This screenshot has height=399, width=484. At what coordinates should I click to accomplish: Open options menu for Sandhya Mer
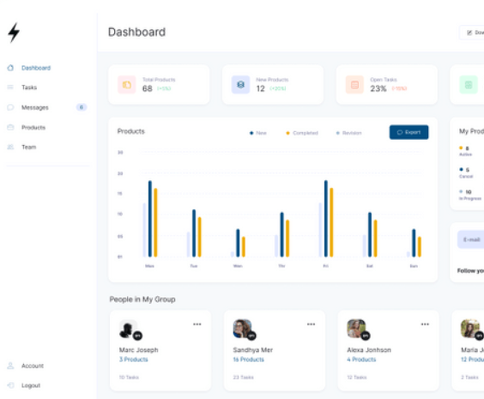point(311,324)
